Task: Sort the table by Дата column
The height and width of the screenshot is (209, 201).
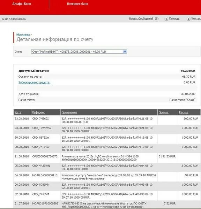Action: (x=18, y=113)
